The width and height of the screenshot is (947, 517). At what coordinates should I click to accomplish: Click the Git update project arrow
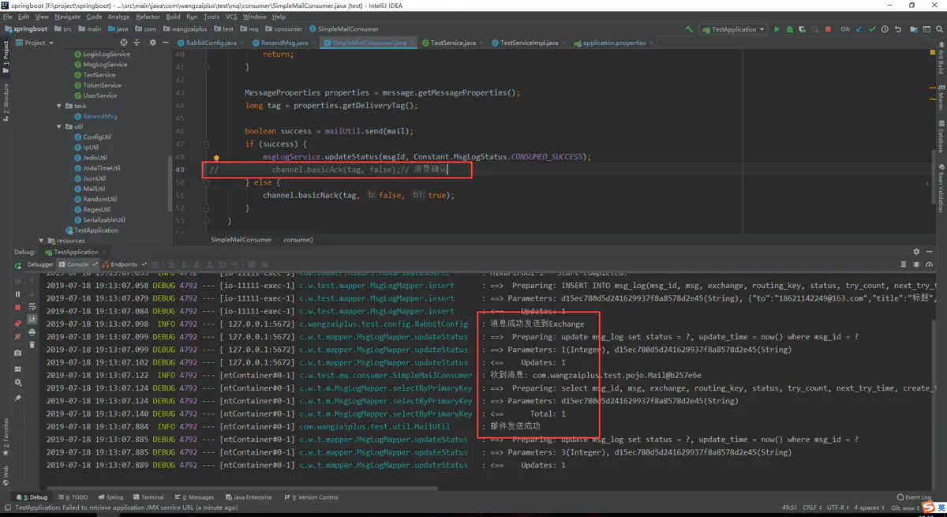tap(859, 29)
